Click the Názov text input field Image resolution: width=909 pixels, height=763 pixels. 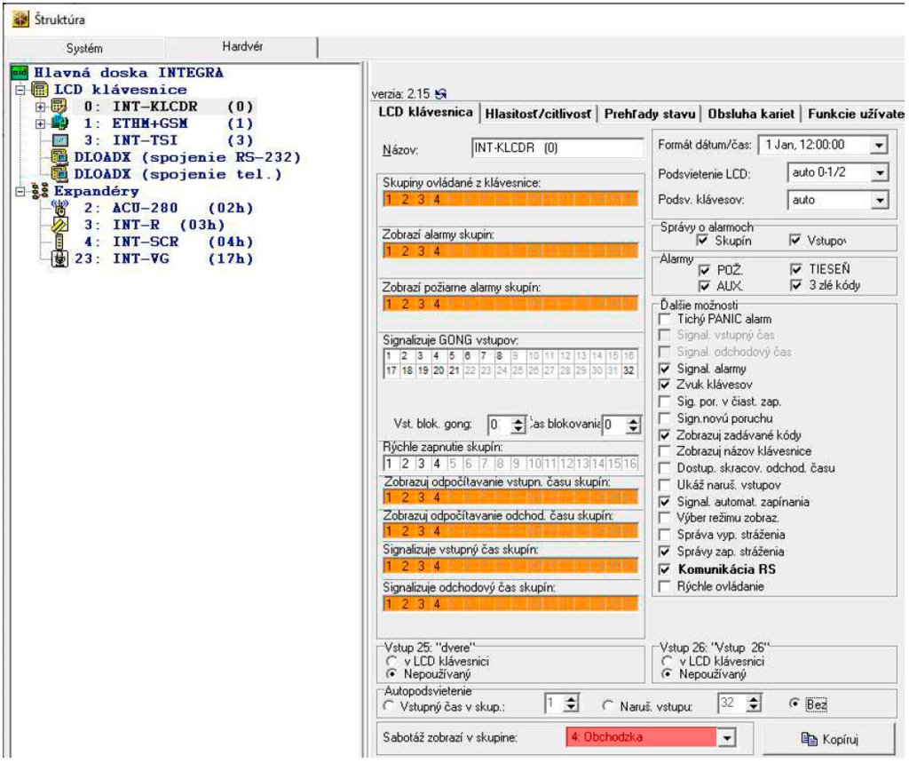(557, 149)
